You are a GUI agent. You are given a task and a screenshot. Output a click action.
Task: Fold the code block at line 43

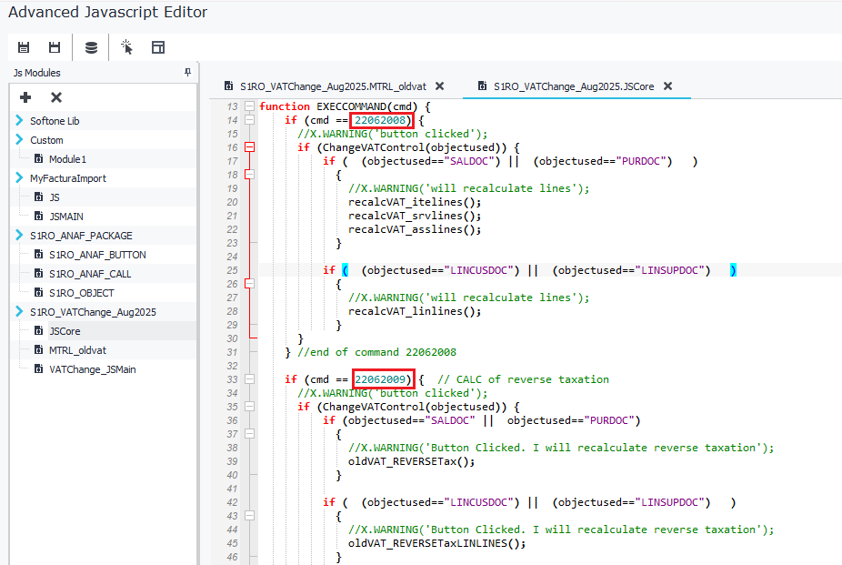click(249, 516)
